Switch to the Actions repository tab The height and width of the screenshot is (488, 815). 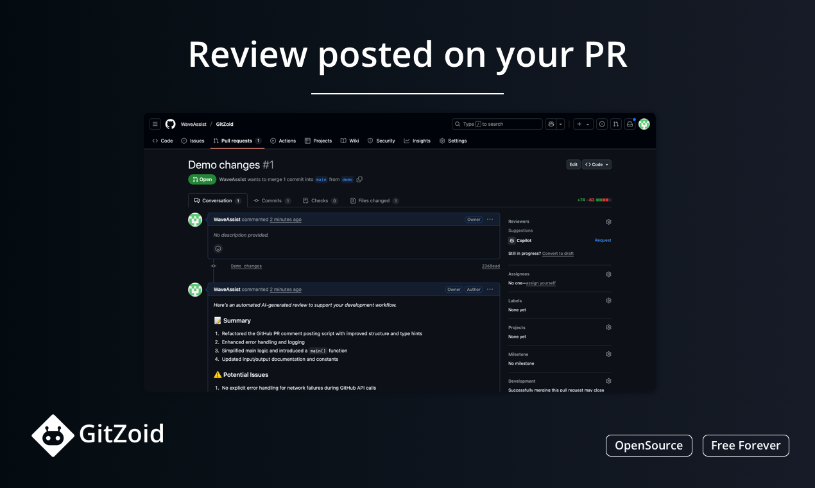[x=283, y=141]
